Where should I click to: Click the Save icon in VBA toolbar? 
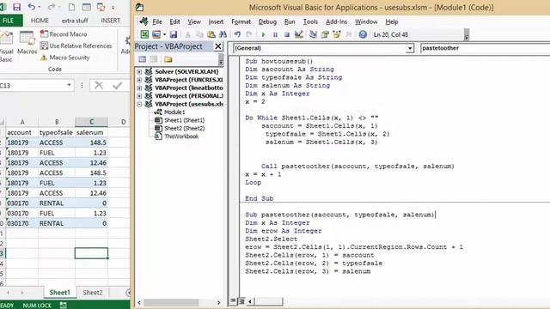(174, 34)
